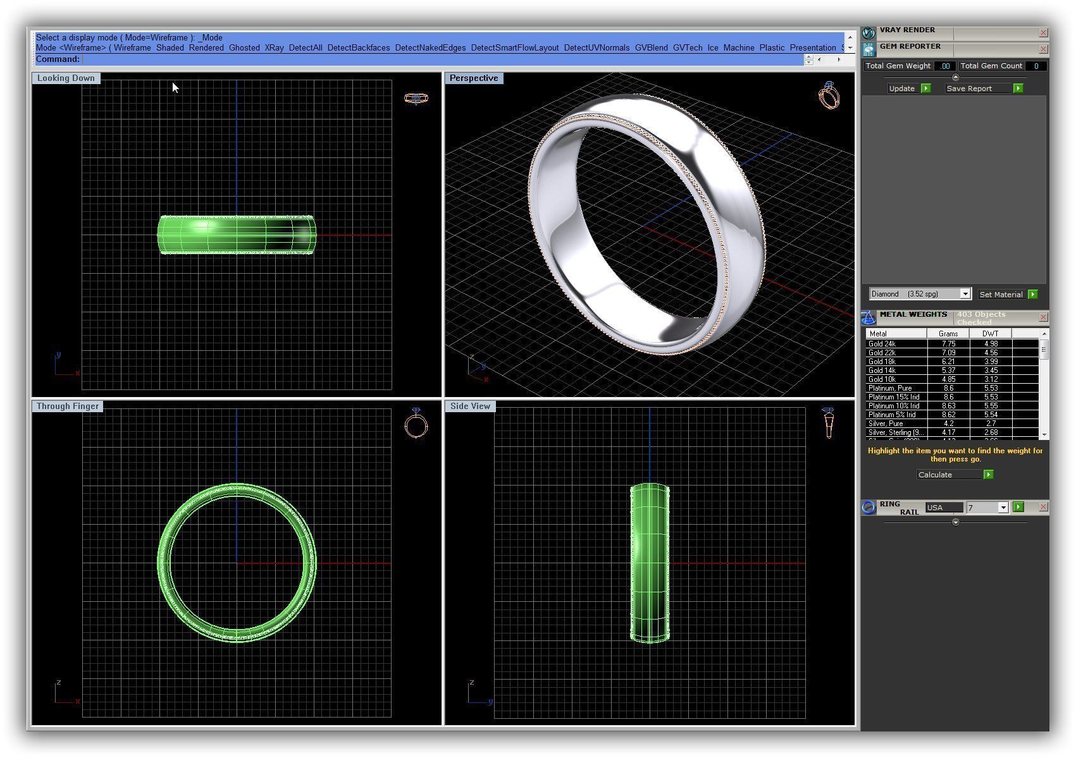Choose Wireframe display mode option

[132, 47]
